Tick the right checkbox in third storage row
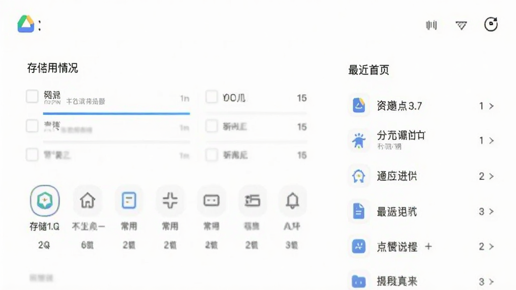The image size is (516, 290). tap(212, 155)
